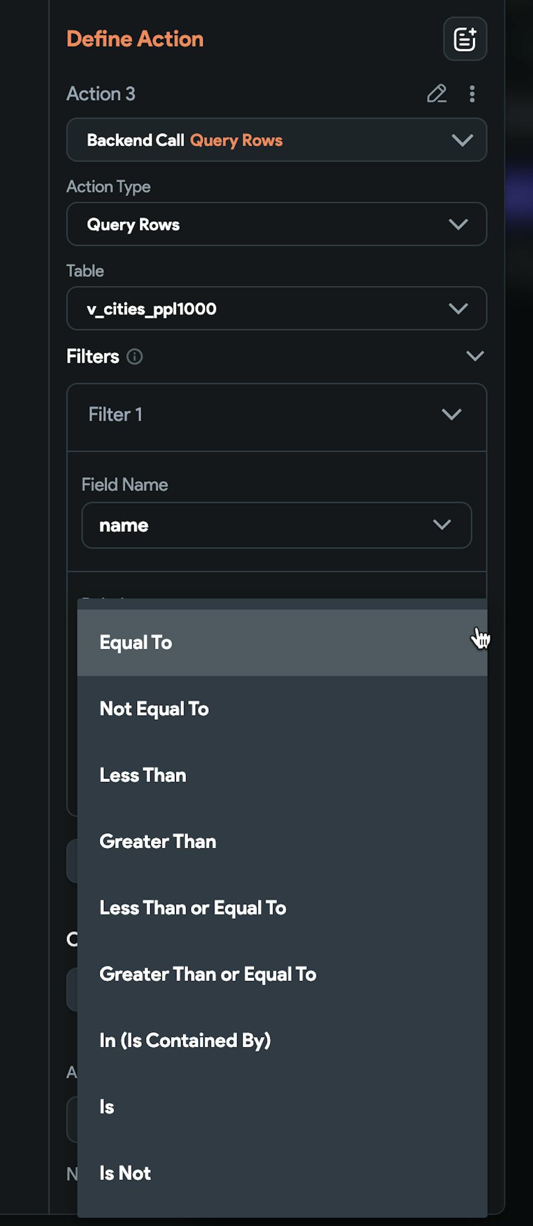Open the name Field Name dropdown
533x1226 pixels.
[277, 525]
